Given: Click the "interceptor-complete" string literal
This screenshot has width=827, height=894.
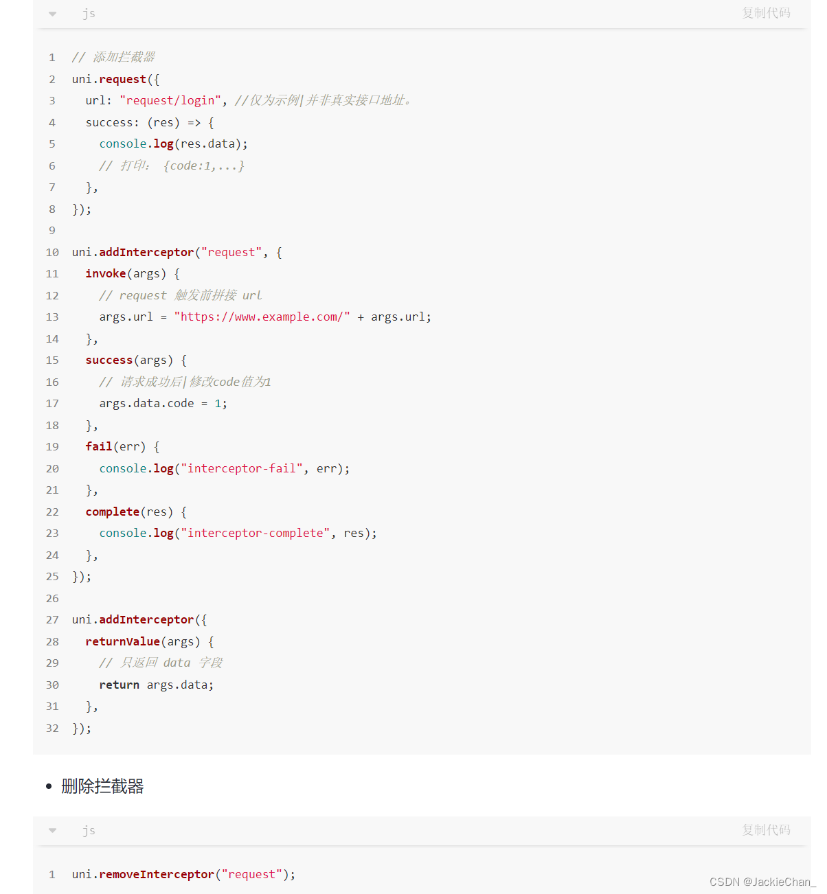Looking at the screenshot, I should pos(256,534).
